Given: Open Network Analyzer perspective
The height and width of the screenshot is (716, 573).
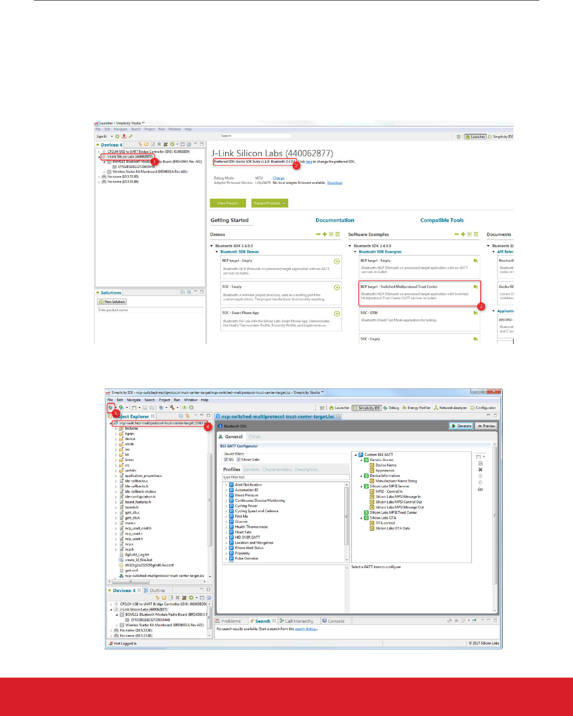Looking at the screenshot, I should coord(450,408).
